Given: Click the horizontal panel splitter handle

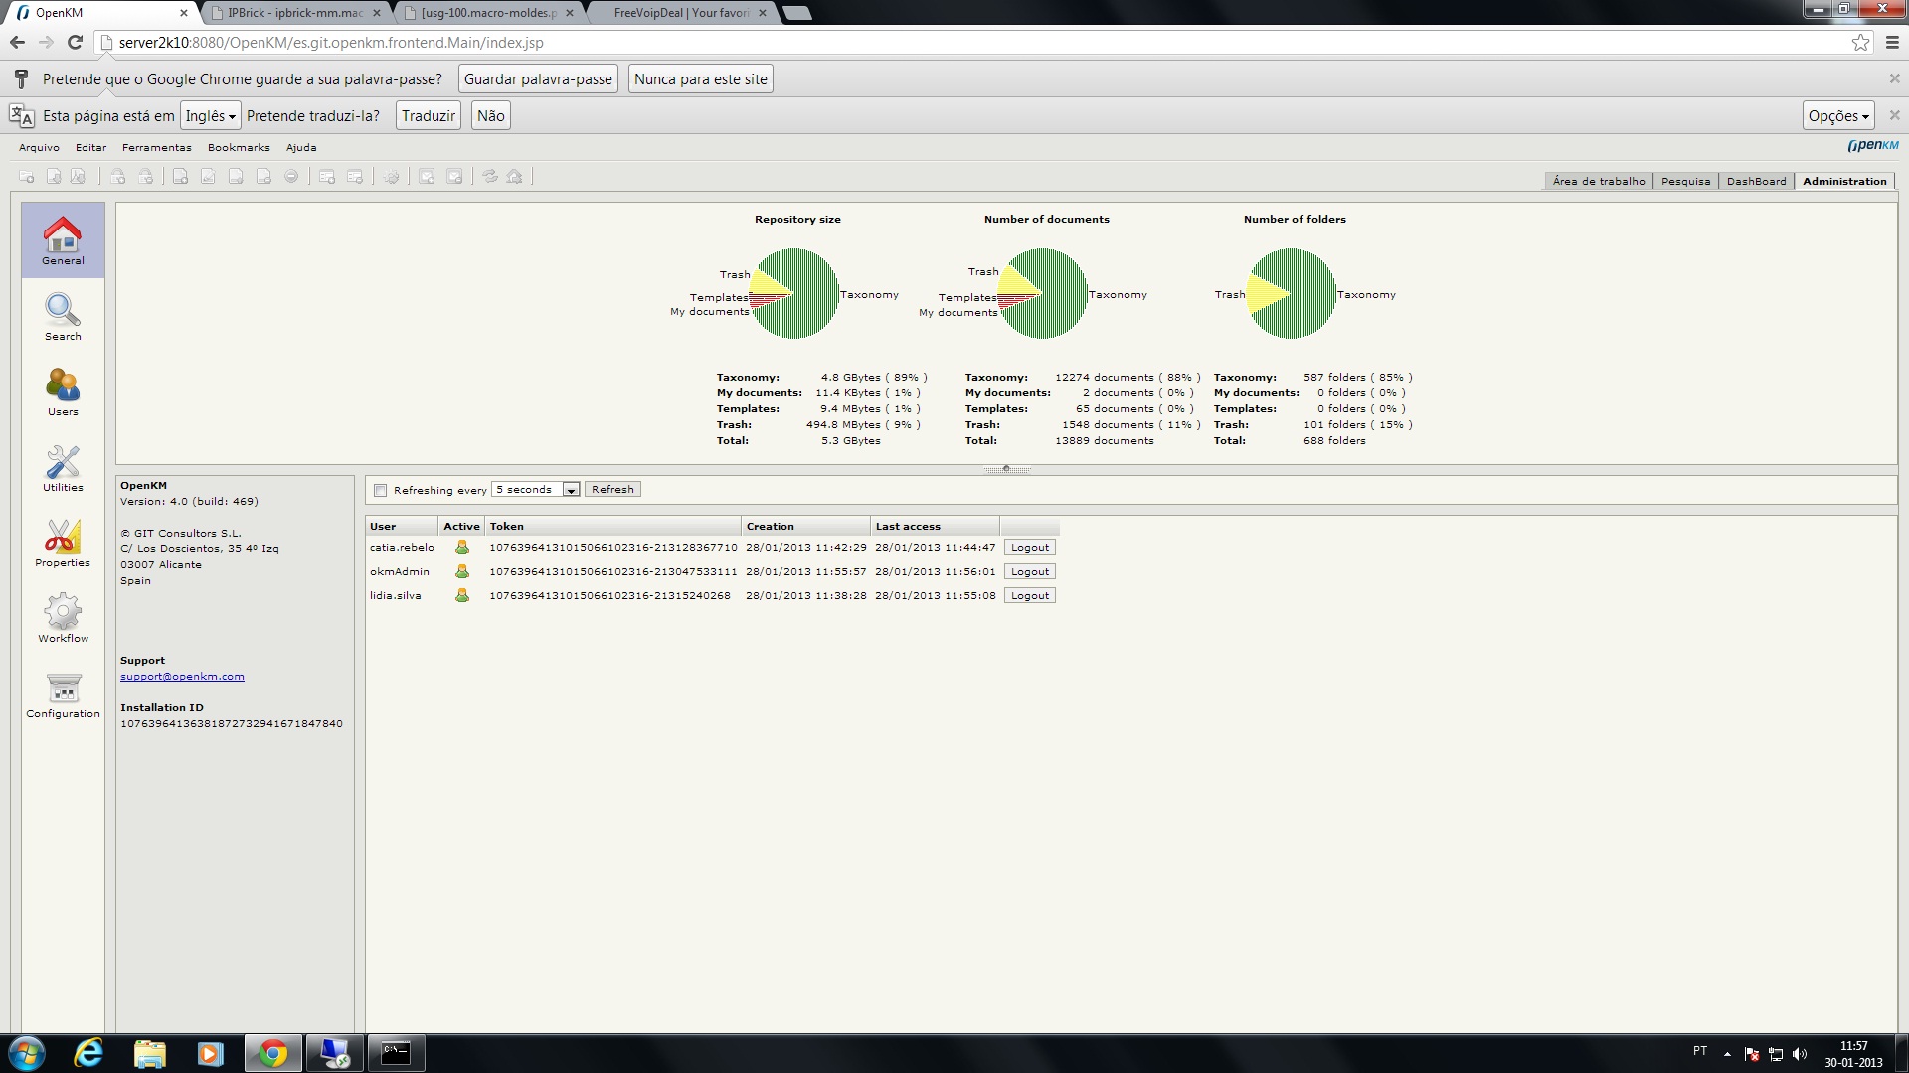Looking at the screenshot, I should point(1006,469).
